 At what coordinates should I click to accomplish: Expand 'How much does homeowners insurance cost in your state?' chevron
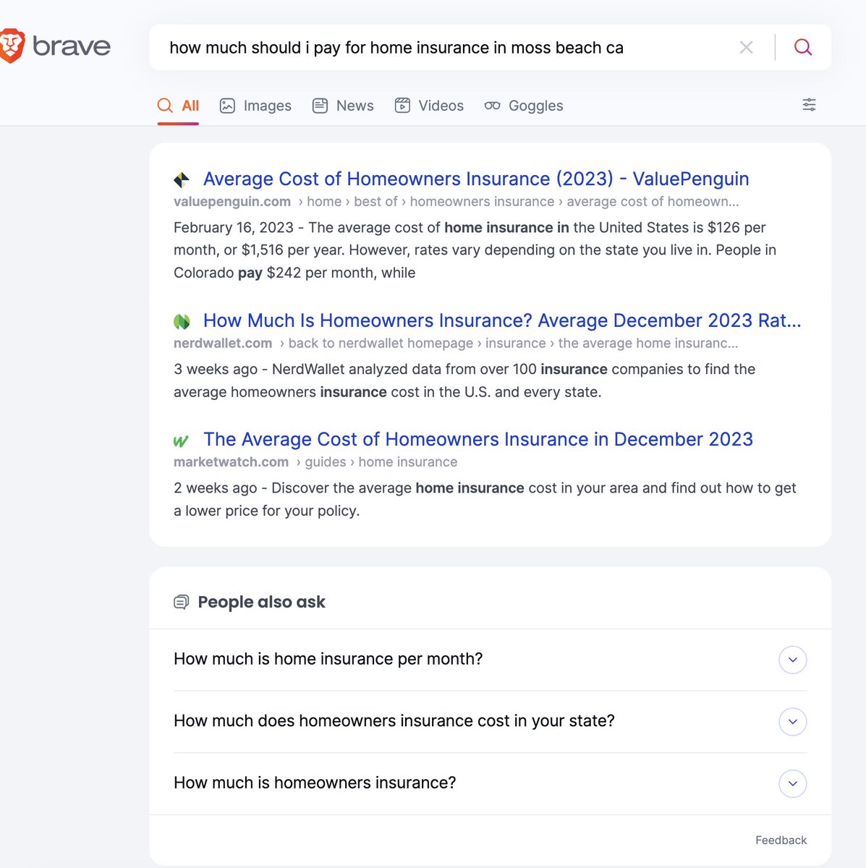point(793,722)
